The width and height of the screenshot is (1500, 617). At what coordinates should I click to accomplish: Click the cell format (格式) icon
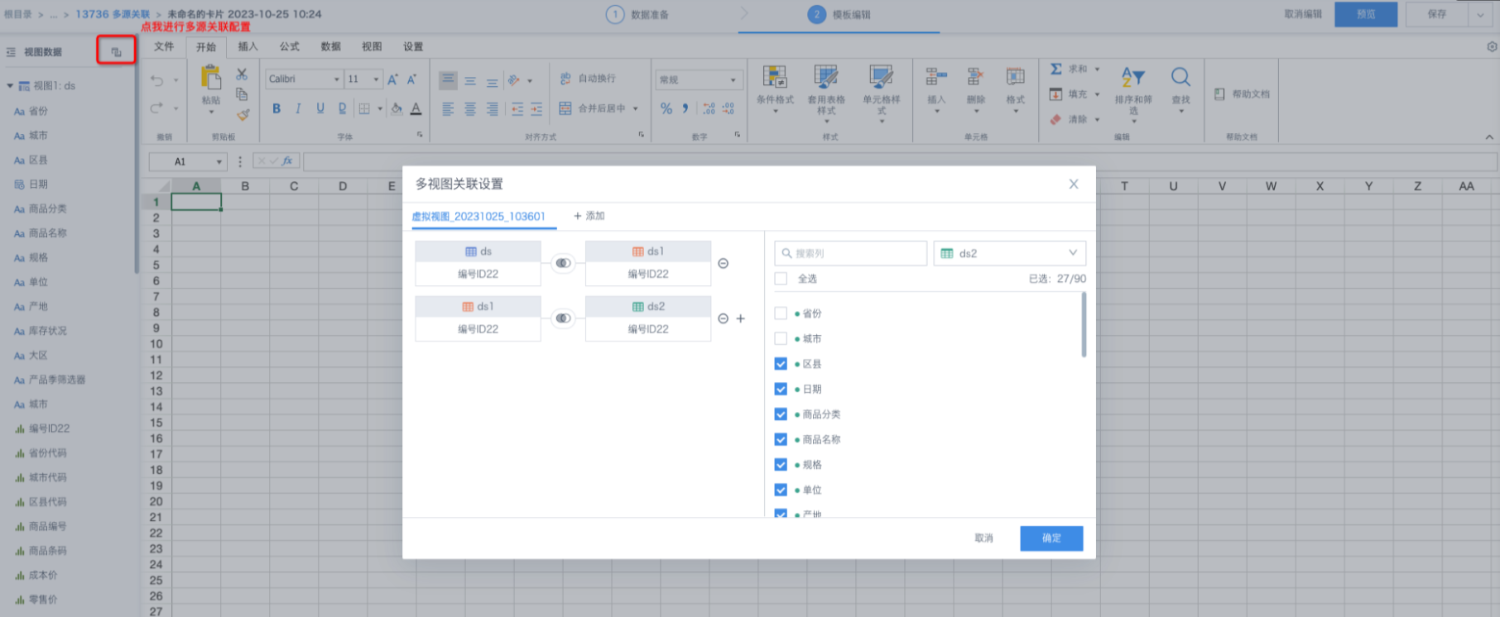pos(1016,77)
